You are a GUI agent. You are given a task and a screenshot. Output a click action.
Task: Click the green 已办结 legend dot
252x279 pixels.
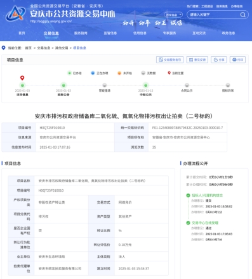point(69,73)
